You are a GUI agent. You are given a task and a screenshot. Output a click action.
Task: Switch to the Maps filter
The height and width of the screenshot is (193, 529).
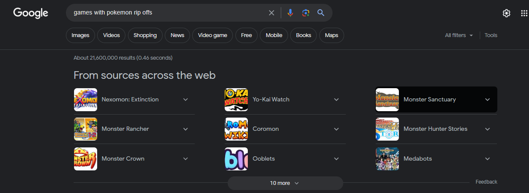point(332,35)
